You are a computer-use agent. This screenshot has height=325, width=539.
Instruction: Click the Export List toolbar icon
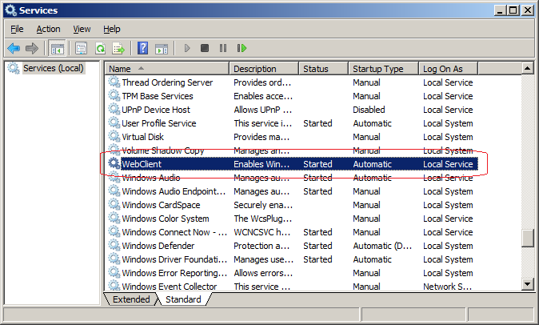tap(118, 48)
